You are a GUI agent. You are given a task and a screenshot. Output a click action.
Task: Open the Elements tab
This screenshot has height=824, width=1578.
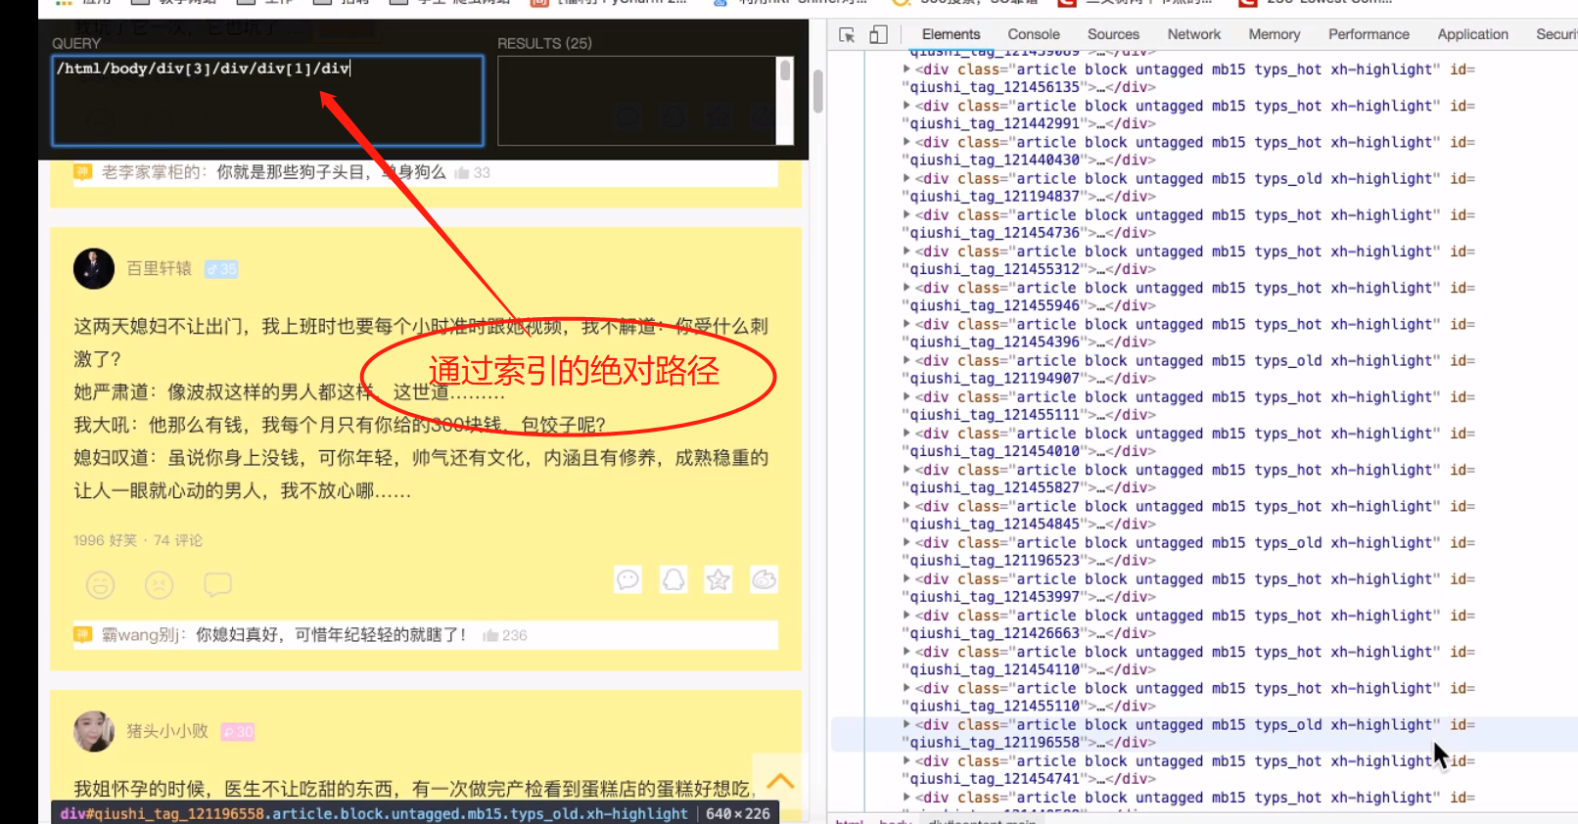tap(951, 34)
